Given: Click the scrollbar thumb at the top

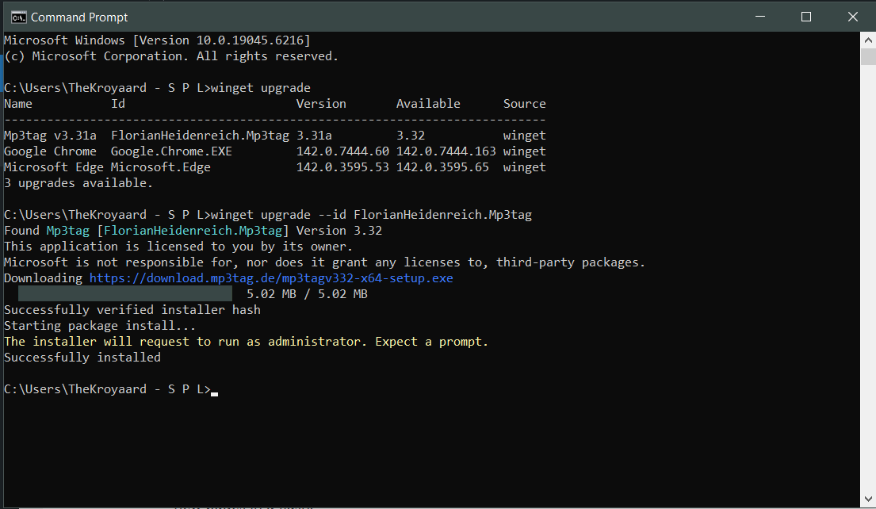Looking at the screenshot, I should (868, 55).
